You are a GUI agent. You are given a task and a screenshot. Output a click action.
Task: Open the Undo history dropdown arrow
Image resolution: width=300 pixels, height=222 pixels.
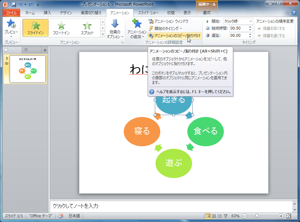[25, 5]
